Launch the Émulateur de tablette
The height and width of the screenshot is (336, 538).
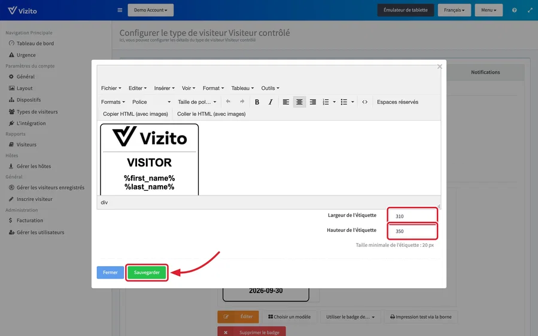406,10
